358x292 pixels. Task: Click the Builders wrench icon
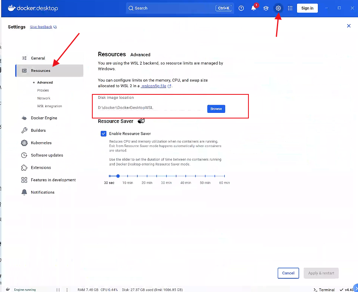24,130
